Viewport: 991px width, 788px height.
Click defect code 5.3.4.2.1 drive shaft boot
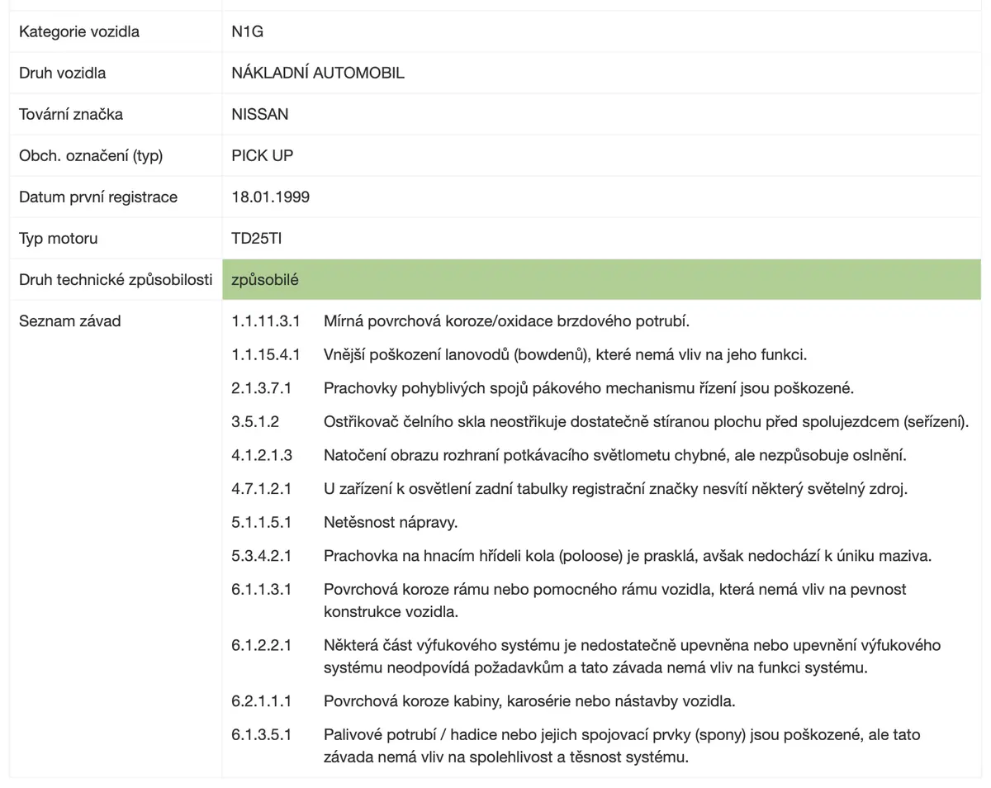[262, 556]
